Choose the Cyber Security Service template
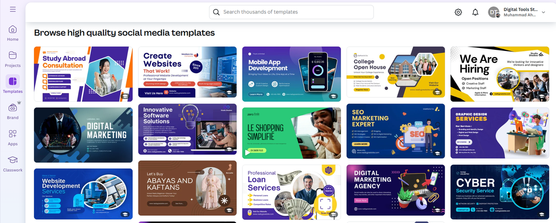This screenshot has width=556, height=223. coord(500,192)
